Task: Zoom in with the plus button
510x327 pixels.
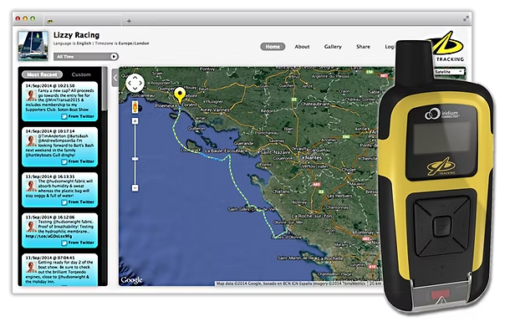Action: [135, 121]
